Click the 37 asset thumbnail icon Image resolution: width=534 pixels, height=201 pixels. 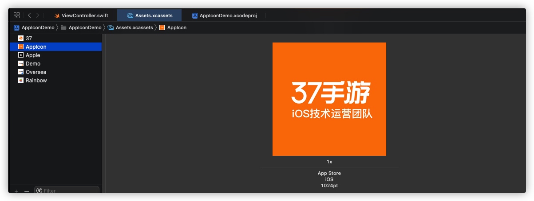21,39
